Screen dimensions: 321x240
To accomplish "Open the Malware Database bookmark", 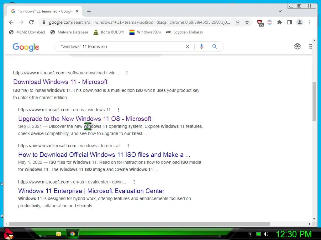I will point(69,32).
